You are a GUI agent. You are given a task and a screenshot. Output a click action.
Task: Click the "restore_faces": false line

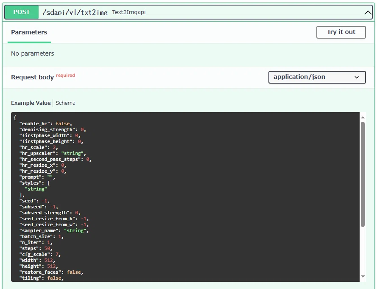pos(51,272)
